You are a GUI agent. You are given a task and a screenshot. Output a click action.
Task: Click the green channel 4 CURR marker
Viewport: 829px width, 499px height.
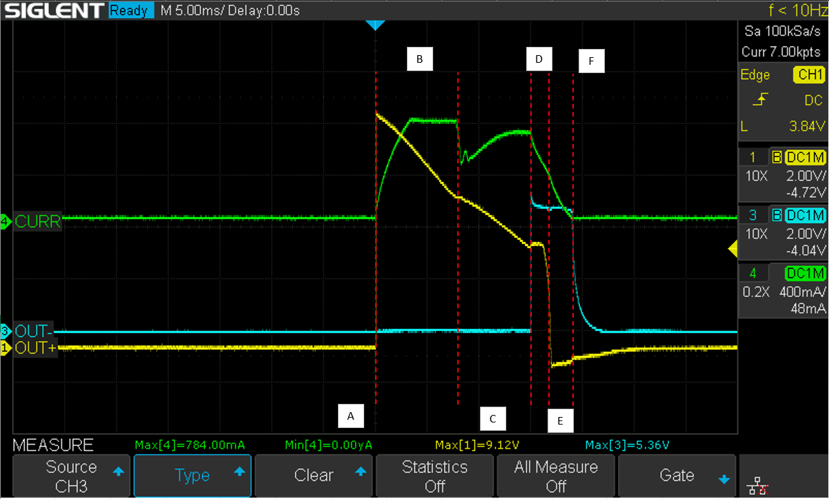(32, 222)
